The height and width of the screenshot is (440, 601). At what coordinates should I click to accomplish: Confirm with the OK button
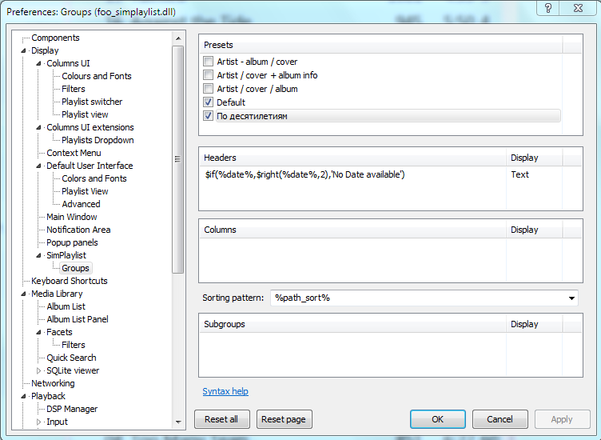click(438, 419)
